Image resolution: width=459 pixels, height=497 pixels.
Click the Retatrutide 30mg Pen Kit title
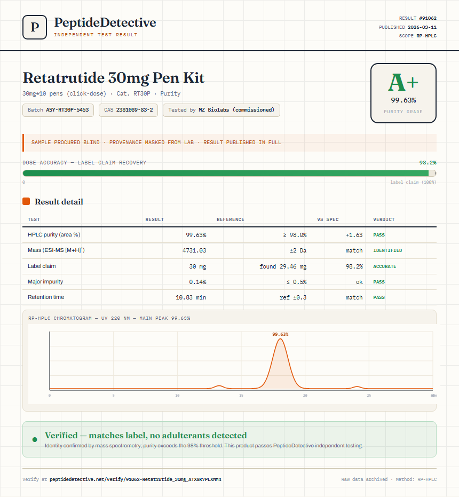click(x=114, y=77)
